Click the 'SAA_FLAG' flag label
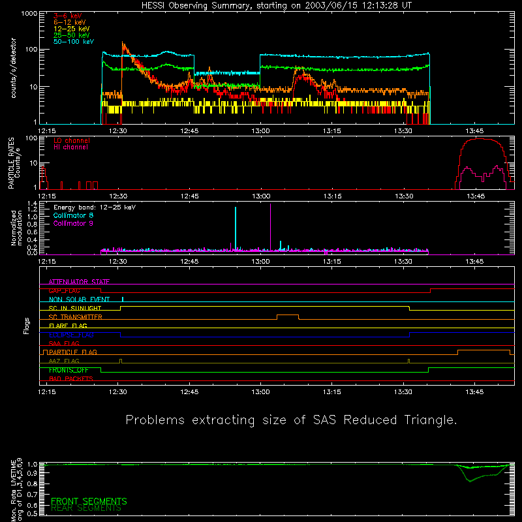522x522 pixels. coord(64,343)
